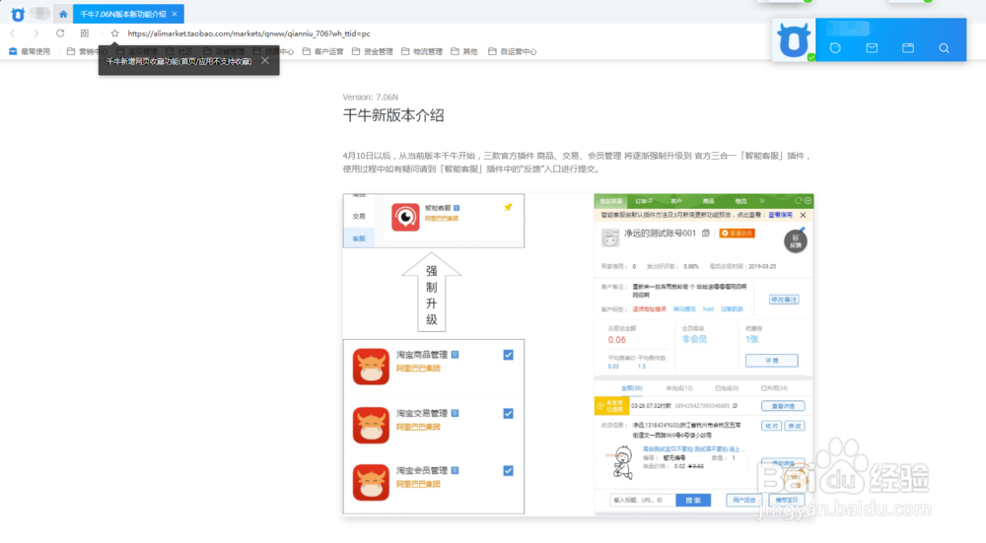Click the Qianniu bull logo at top-left

click(18, 14)
